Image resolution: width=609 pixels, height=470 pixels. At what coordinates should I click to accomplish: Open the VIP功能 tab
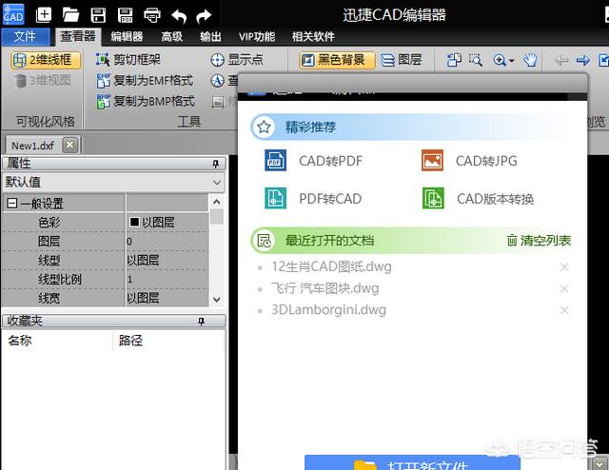pyautogui.click(x=257, y=36)
